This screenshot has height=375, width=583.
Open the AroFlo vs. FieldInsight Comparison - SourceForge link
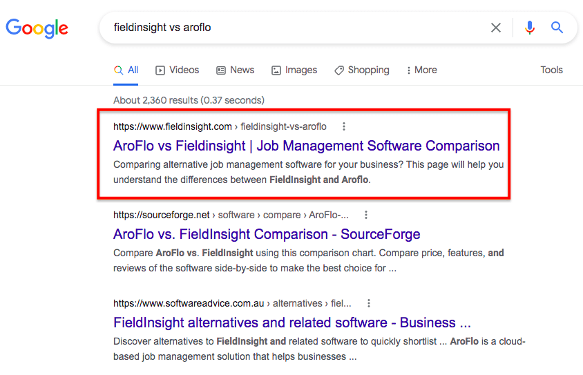(267, 234)
